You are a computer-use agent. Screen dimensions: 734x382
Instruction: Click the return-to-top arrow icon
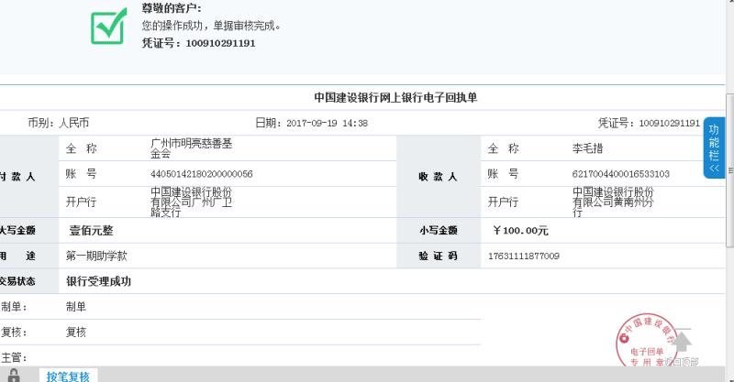[x=682, y=341]
